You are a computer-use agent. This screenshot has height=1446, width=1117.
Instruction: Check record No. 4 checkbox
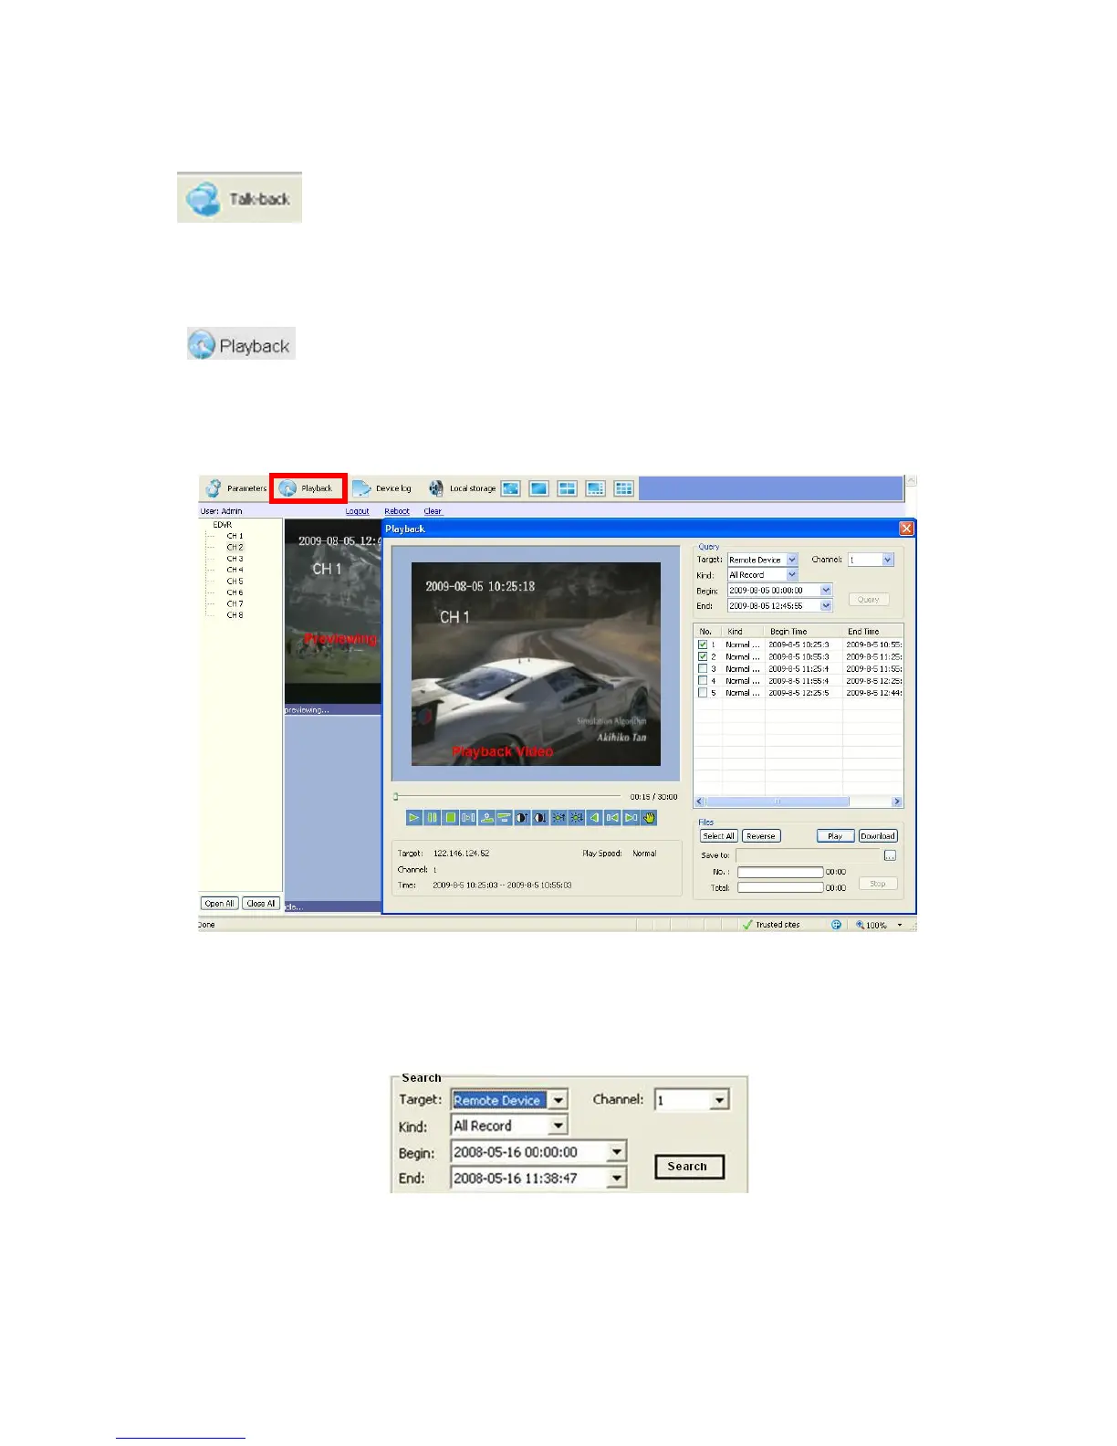[703, 680]
